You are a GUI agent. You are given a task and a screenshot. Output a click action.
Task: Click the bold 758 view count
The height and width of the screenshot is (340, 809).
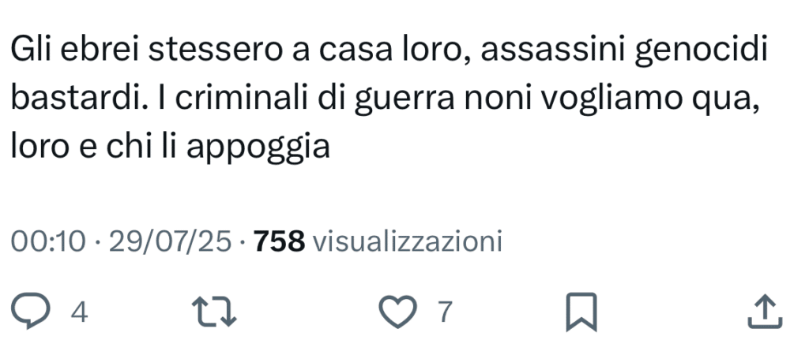point(280,241)
